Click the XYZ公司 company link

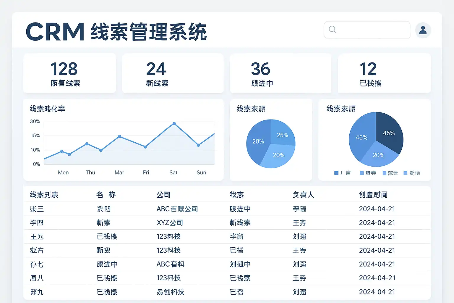[170, 223]
